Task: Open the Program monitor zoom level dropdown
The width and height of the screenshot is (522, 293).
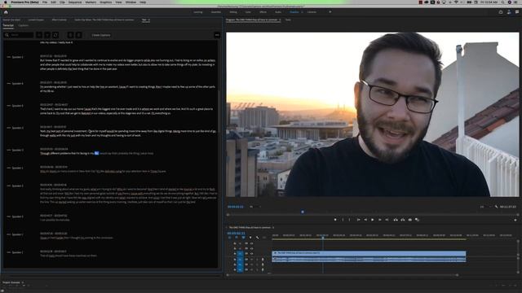Action: point(254,207)
